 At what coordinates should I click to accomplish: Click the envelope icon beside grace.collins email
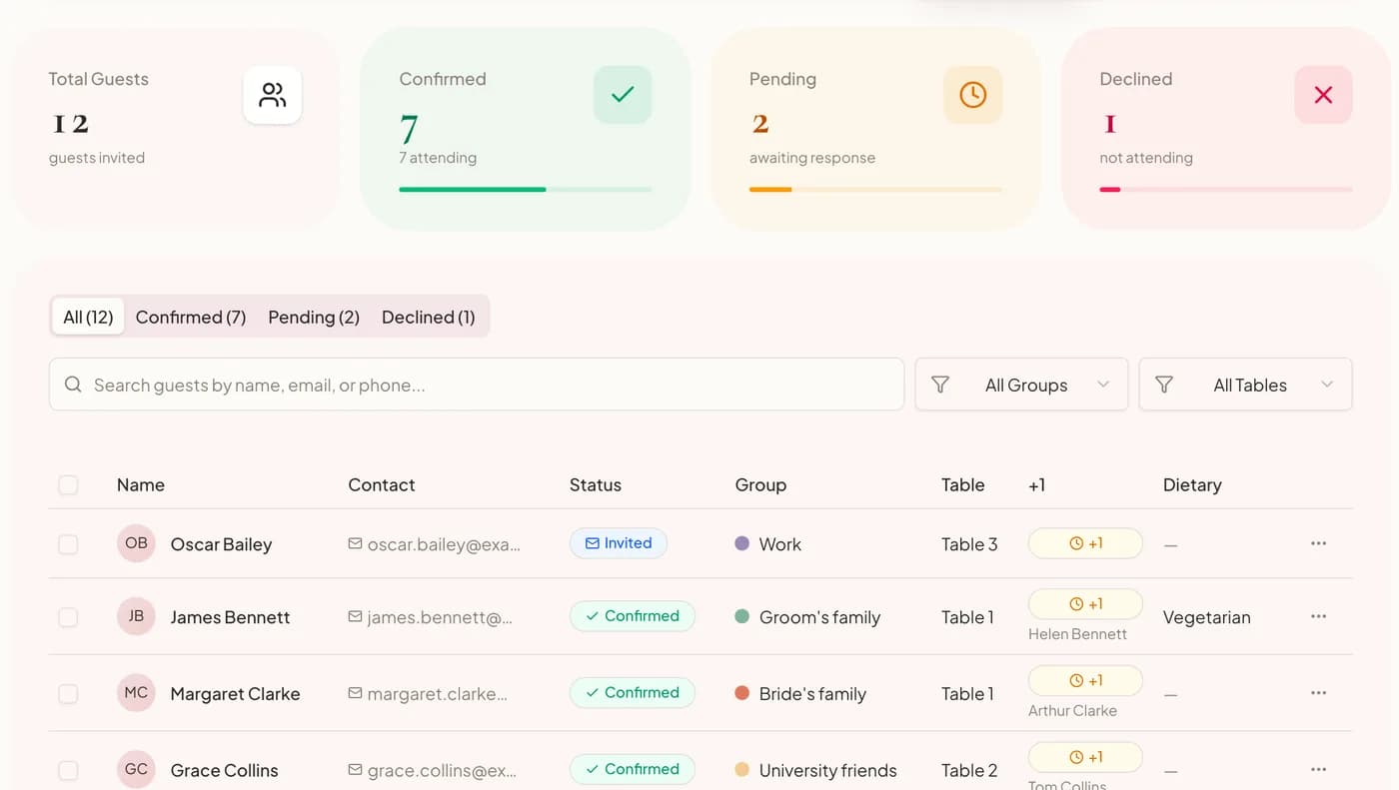point(355,770)
